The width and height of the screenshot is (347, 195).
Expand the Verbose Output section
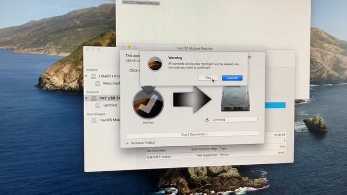coord(127,143)
